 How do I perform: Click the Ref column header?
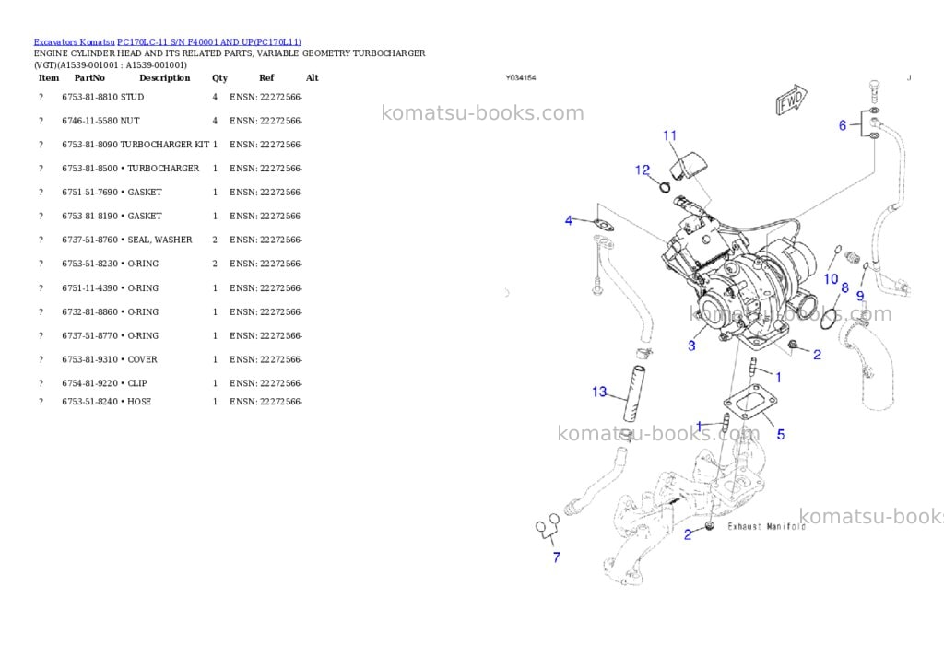coord(266,78)
